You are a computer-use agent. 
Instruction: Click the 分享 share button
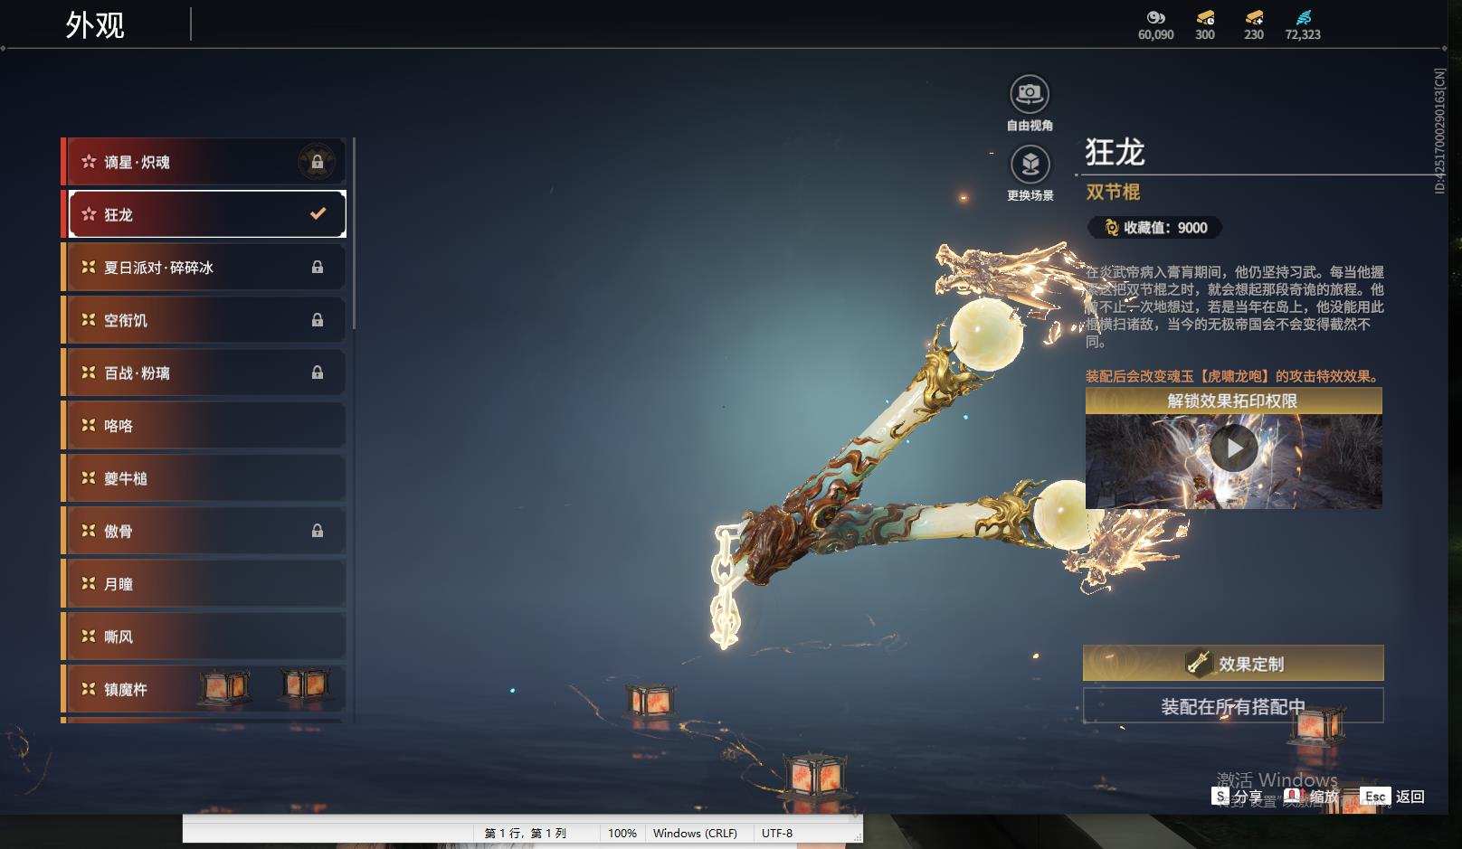coord(1238,797)
